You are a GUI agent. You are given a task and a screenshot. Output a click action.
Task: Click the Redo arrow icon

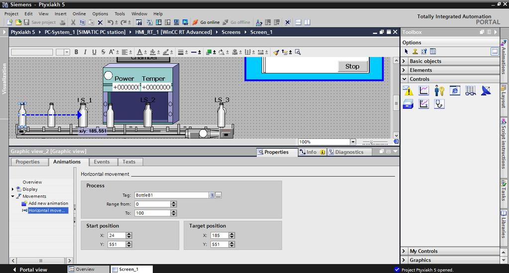123,22
